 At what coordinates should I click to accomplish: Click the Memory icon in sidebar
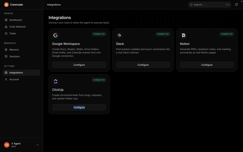pos(6,50)
